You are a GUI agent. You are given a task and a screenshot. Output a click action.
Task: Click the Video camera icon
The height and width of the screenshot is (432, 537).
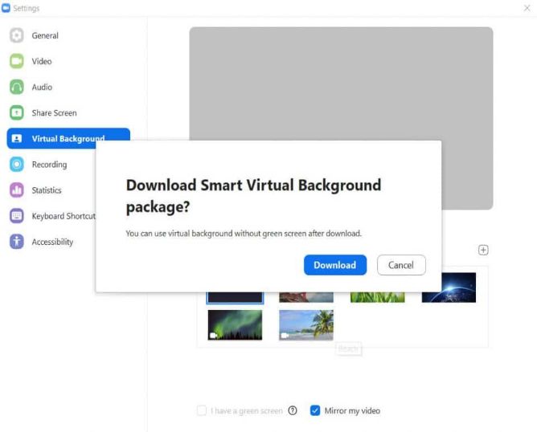tap(16, 61)
